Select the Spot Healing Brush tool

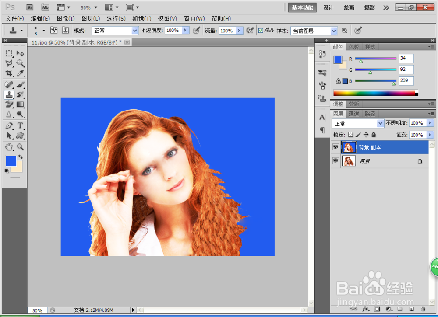pyautogui.click(x=9, y=84)
